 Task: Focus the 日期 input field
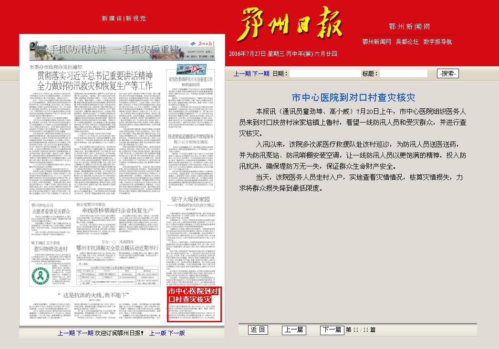325,73
